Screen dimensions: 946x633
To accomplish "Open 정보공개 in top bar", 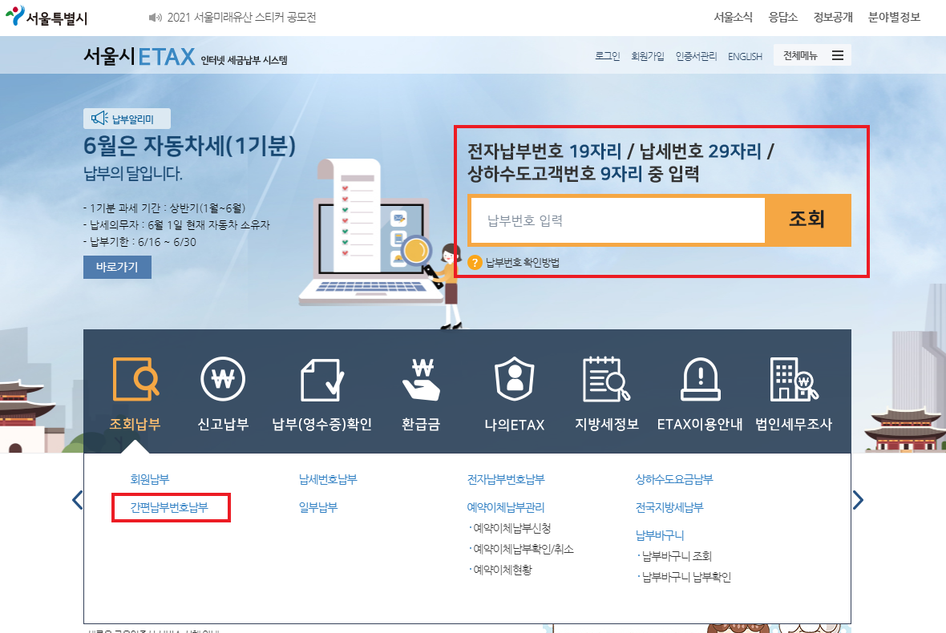I will pos(833,18).
